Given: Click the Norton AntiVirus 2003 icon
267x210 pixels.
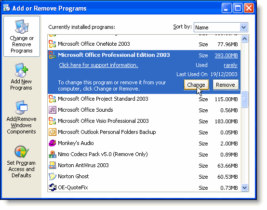Looking at the screenshot, I should (52, 165).
